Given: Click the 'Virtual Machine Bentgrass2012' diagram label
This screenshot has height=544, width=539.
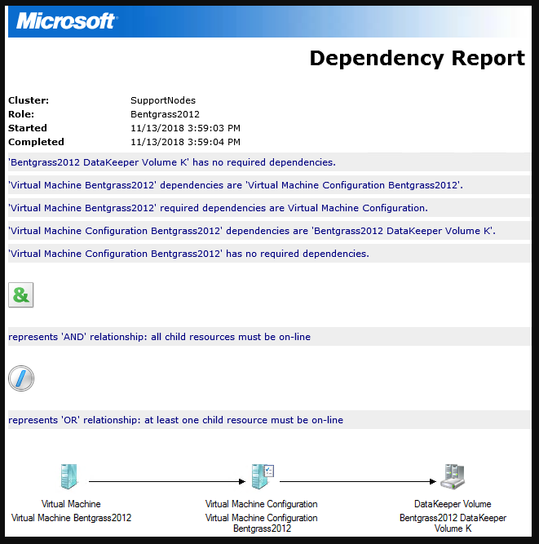Looking at the screenshot, I should [72, 518].
